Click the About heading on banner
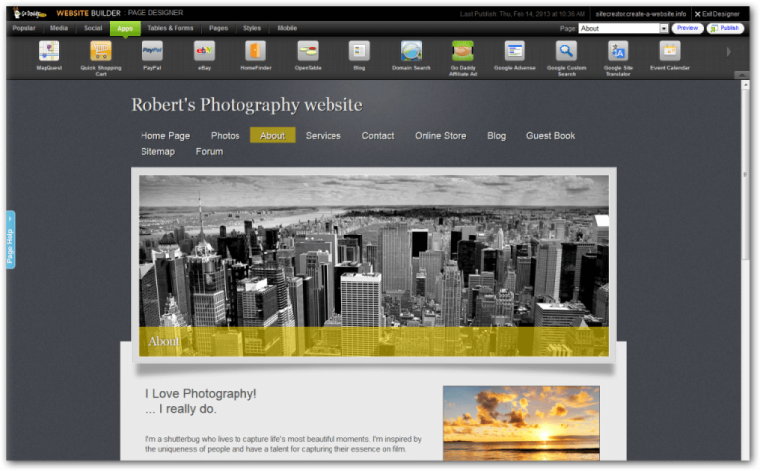Image resolution: width=760 pixels, height=471 pixels. pyautogui.click(x=164, y=341)
